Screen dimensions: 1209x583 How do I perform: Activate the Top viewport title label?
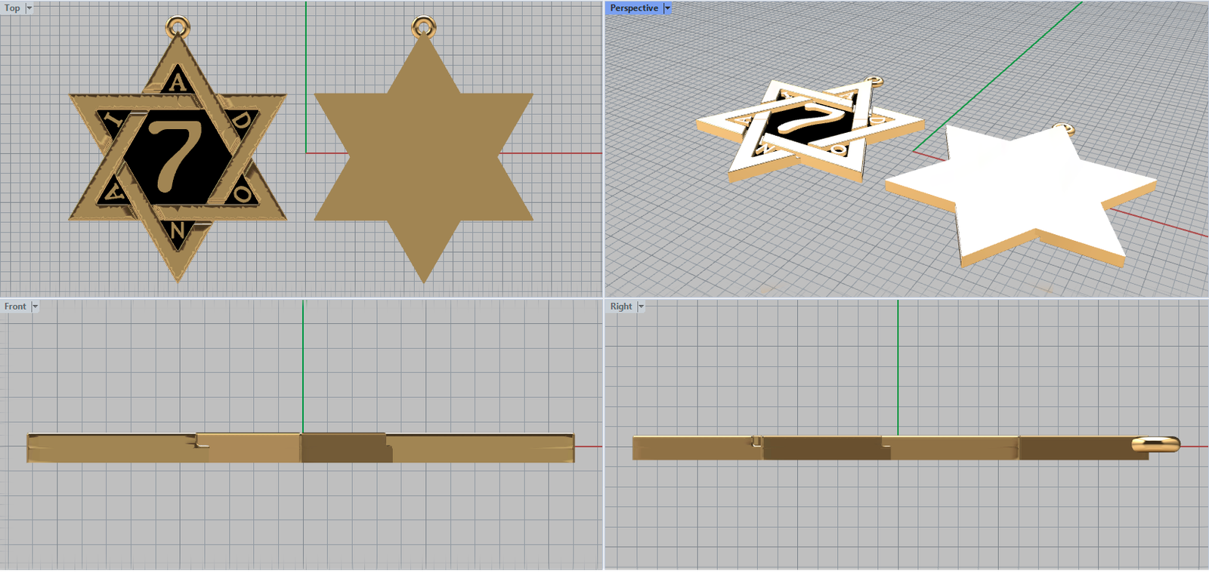[x=13, y=8]
